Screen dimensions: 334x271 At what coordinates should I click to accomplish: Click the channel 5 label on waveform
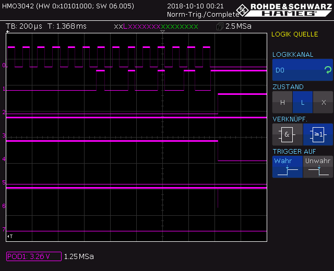(4, 182)
